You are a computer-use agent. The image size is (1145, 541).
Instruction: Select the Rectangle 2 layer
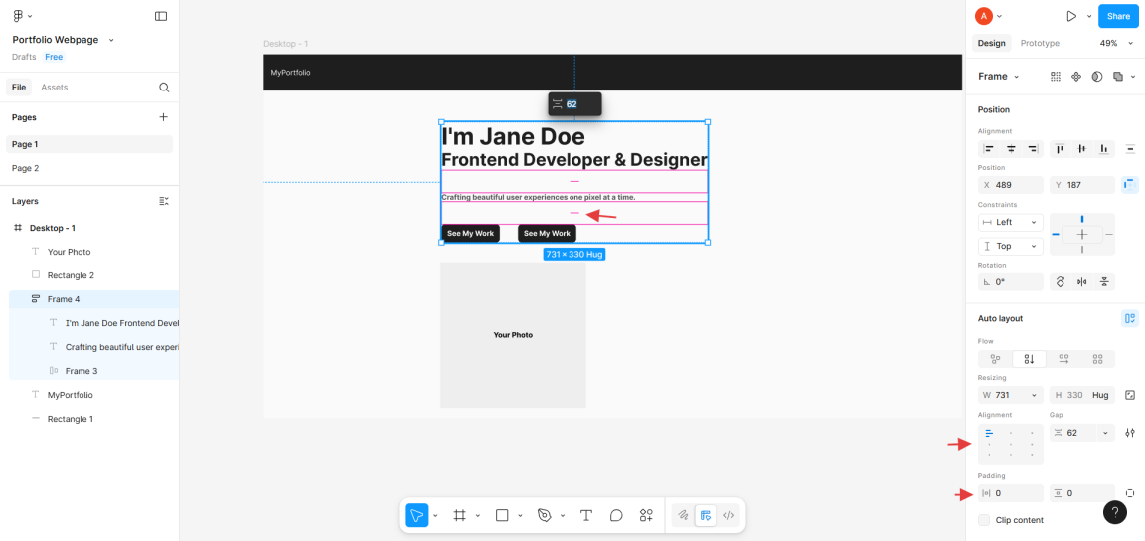pyautogui.click(x=71, y=275)
